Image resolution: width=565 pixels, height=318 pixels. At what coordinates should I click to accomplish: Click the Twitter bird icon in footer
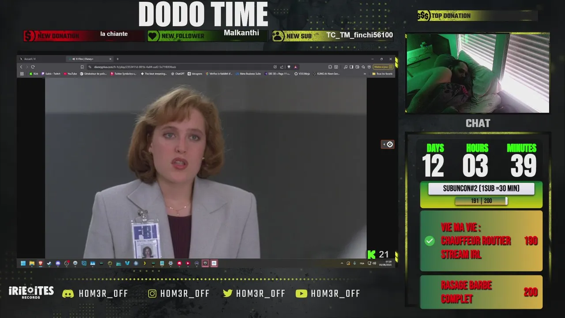(228, 294)
